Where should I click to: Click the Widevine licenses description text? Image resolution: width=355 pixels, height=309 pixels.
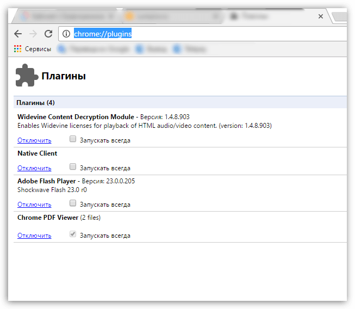(x=145, y=126)
